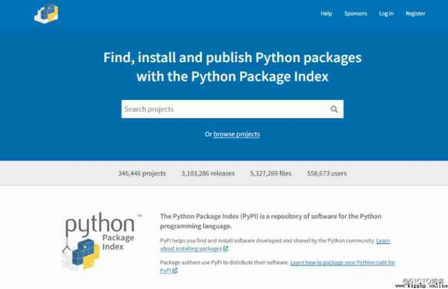This screenshot has height=289, width=448.
Task: Open the Help page
Action: [326, 13]
